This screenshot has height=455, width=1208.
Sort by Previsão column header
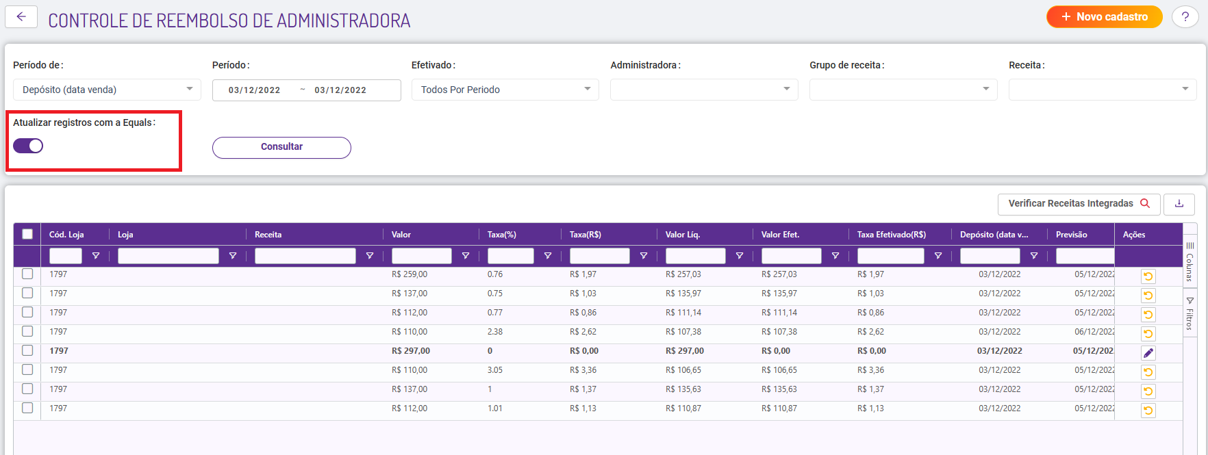coord(1072,235)
